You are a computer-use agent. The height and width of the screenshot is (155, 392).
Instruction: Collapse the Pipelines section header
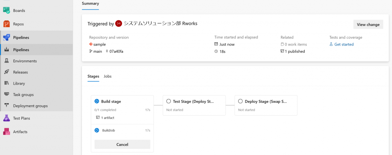36,38
